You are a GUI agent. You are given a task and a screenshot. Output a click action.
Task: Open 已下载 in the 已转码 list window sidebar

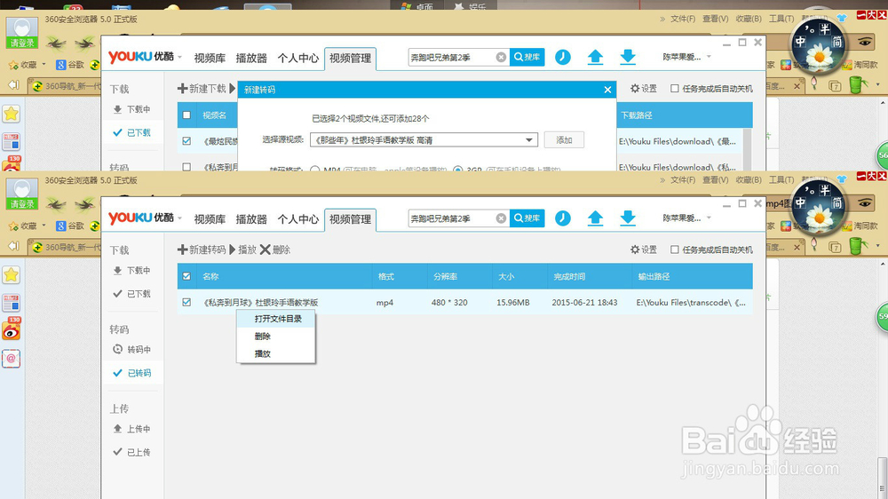[132, 293]
